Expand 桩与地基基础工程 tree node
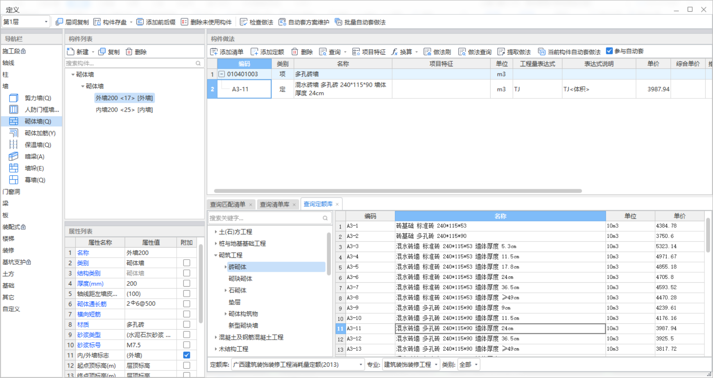 [x=216, y=244]
